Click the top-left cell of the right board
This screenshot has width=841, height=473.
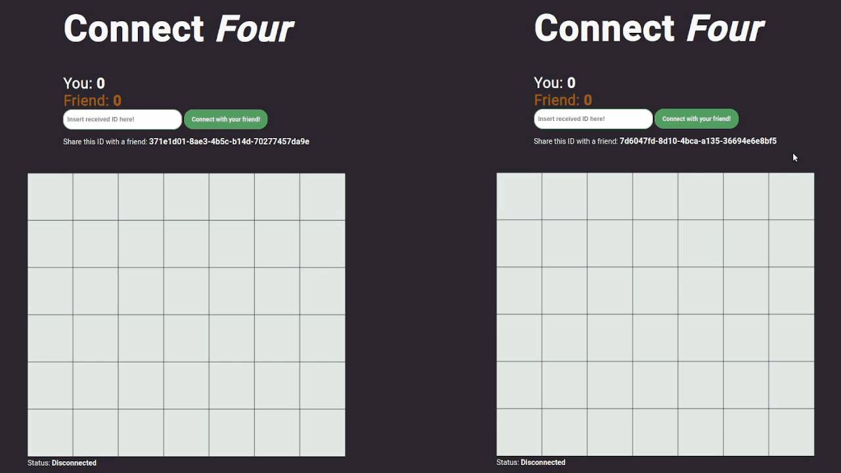(x=519, y=196)
